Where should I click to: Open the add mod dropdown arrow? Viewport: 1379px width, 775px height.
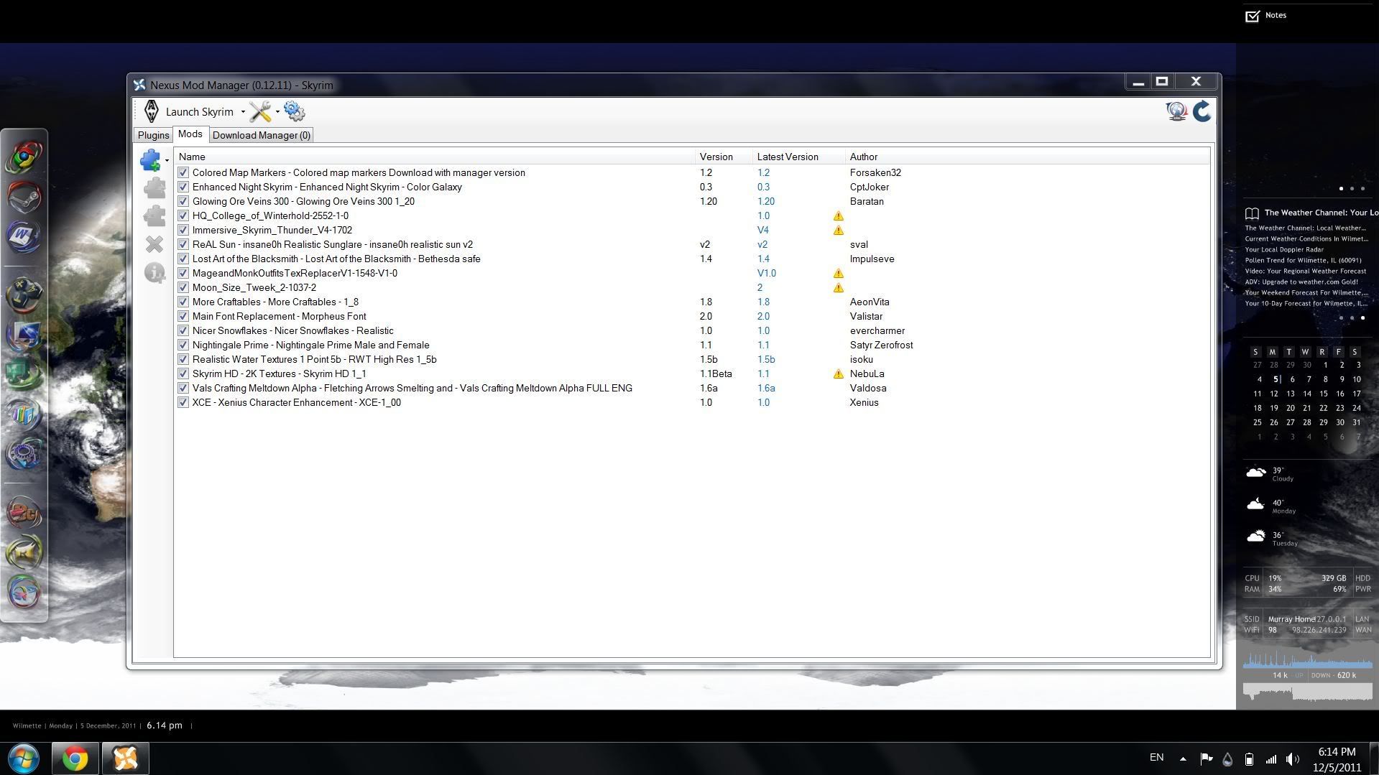[167, 161]
